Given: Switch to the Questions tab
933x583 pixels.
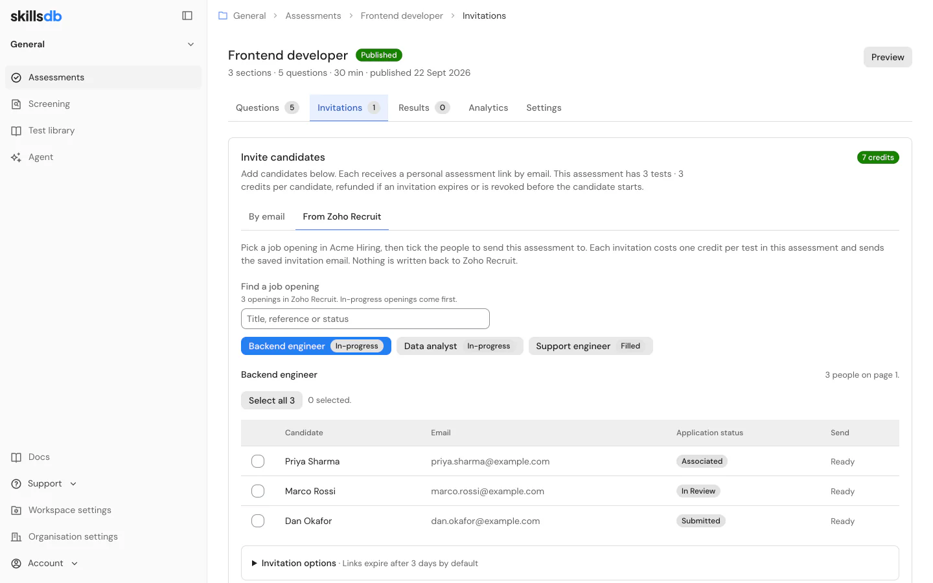Looking at the screenshot, I should pyautogui.click(x=267, y=108).
